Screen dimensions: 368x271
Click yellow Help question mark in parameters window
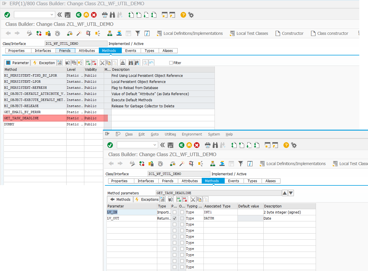point(286,145)
